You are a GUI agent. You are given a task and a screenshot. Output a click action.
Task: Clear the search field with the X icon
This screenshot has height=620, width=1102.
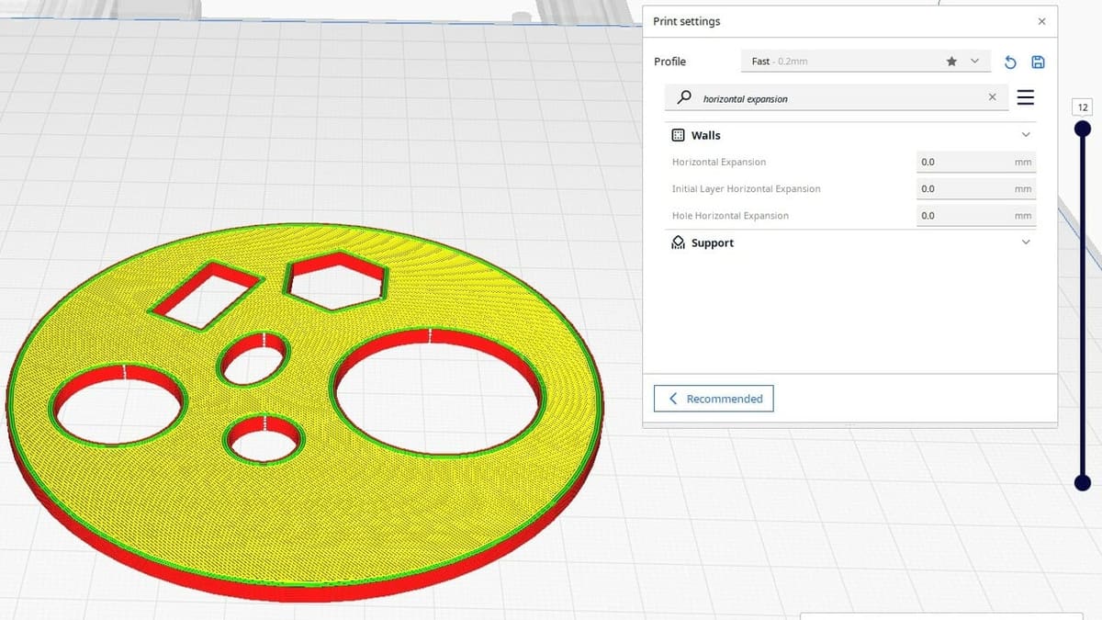(x=992, y=96)
